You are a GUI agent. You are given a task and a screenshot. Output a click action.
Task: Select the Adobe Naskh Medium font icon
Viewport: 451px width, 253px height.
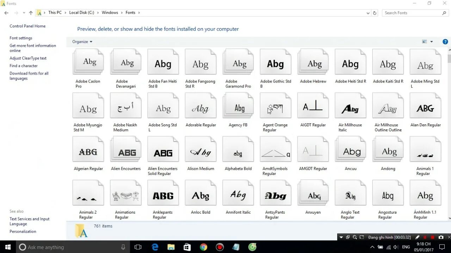tap(125, 105)
